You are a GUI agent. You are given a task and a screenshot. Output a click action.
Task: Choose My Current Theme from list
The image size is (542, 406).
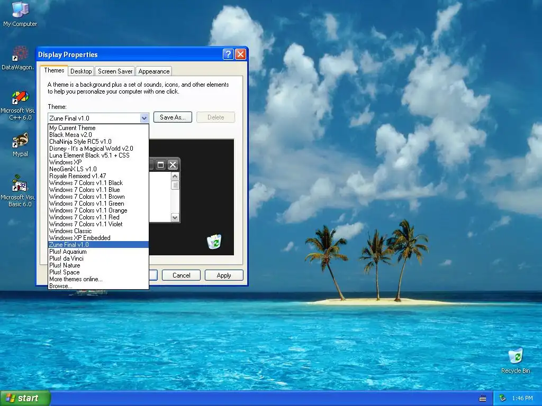click(x=98, y=128)
